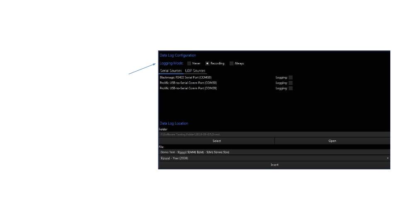The width and height of the screenshot is (394, 214).
Task: Open the $(yyyy) - Year (2018) dropdown
Action: click(x=275, y=158)
